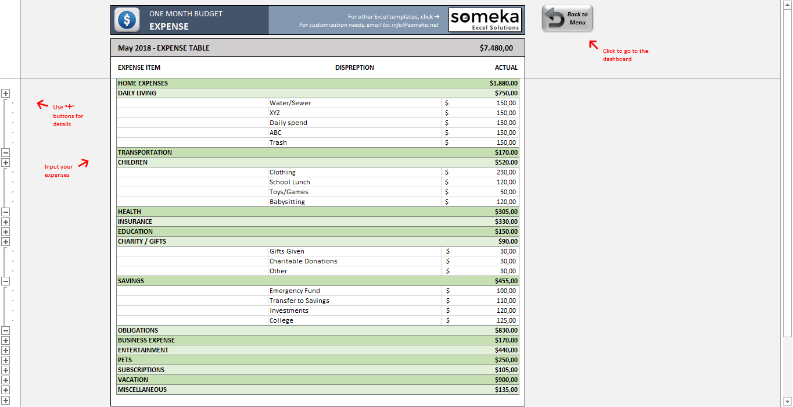The width and height of the screenshot is (793, 407).
Task: Select the HEALTH category cell
Action: pos(192,212)
